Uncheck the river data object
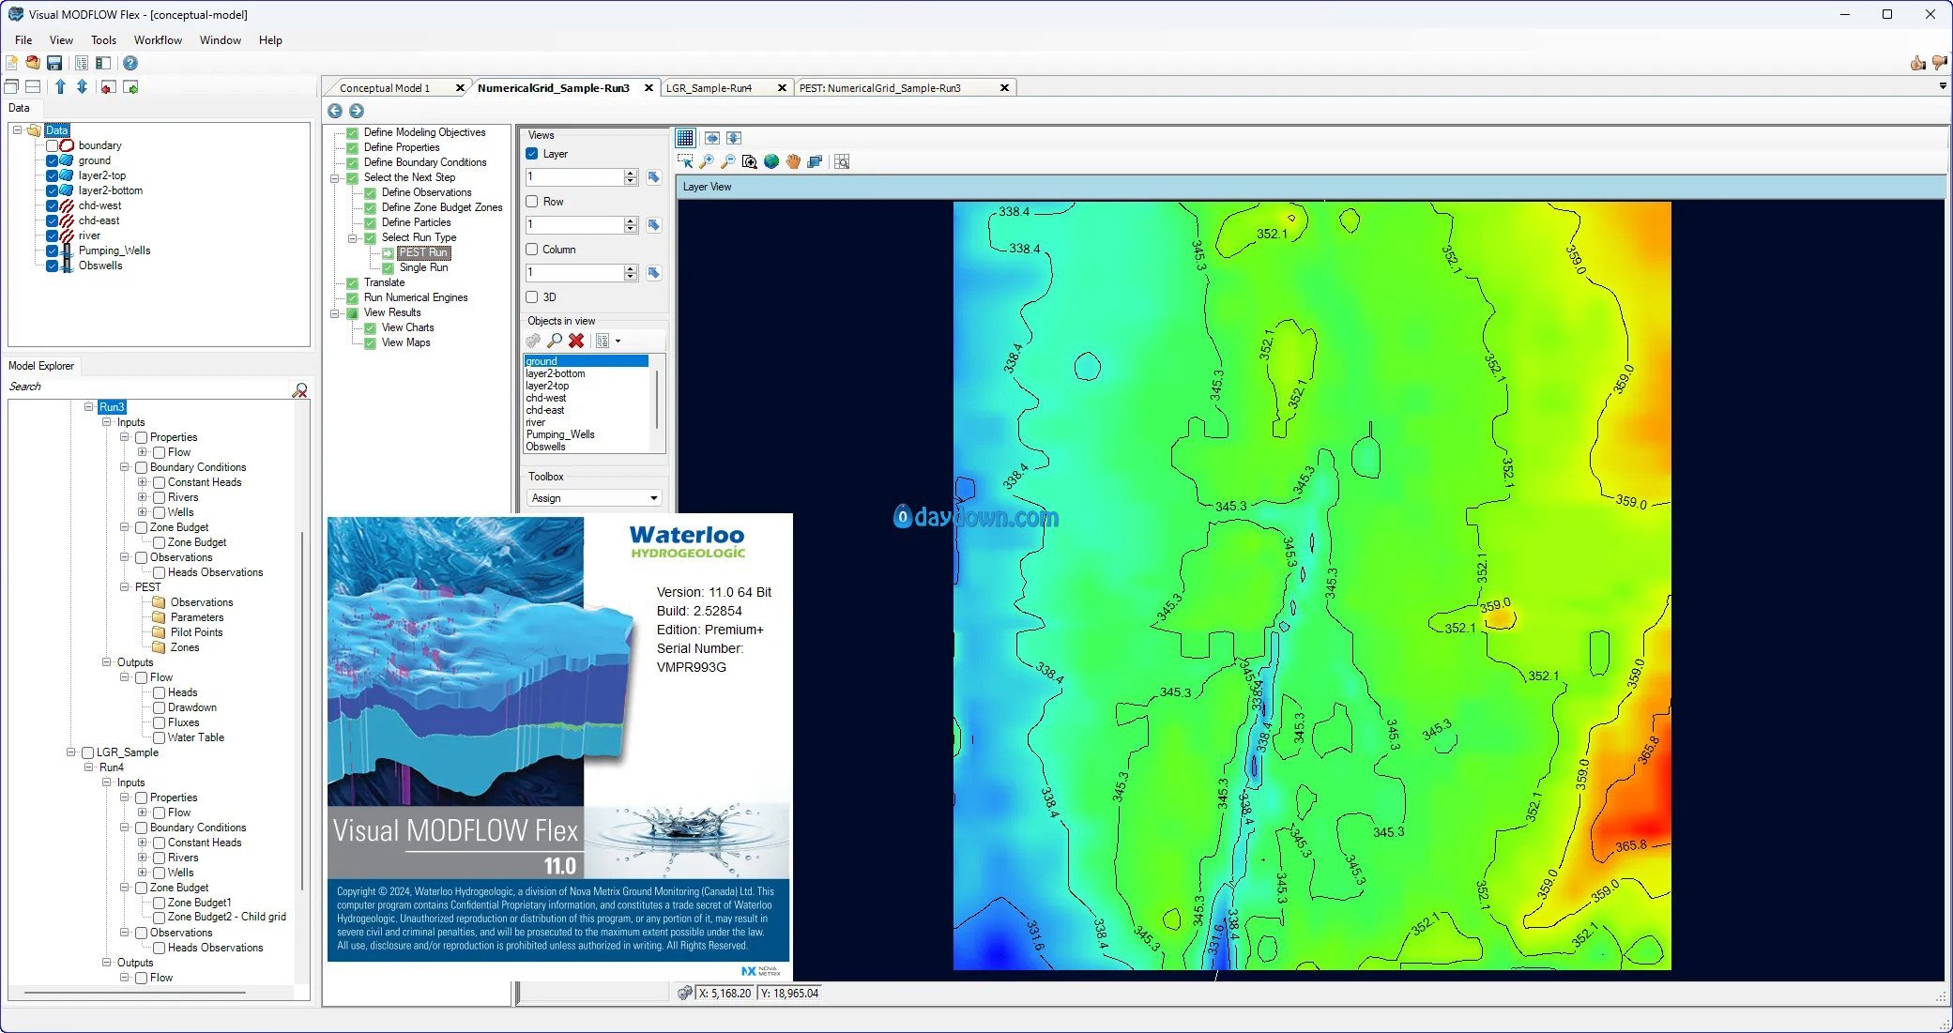Image resolution: width=1953 pixels, height=1033 pixels. [x=53, y=235]
